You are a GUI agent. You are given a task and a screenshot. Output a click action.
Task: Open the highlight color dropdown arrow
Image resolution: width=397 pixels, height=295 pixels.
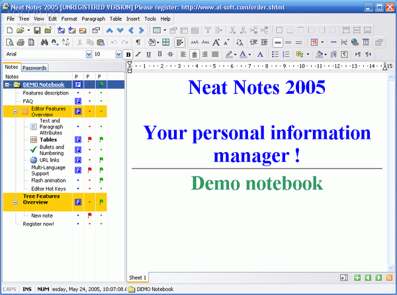[x=235, y=54]
